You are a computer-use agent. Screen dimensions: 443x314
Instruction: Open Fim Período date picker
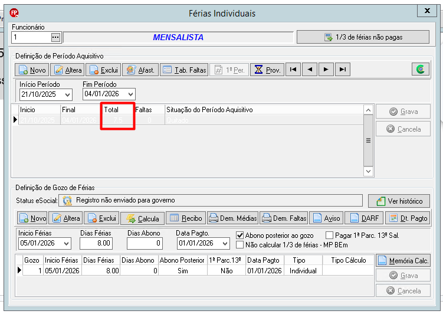[x=130, y=94]
